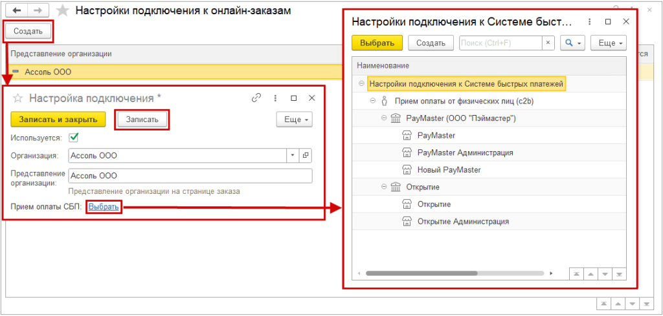Screen dimensions: 663x316
Task: Collapse Прием оплаты от физических лиц node
Action: click(372, 101)
